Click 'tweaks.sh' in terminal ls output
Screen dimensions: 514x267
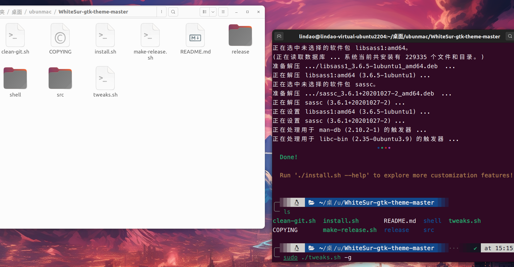coord(465,221)
